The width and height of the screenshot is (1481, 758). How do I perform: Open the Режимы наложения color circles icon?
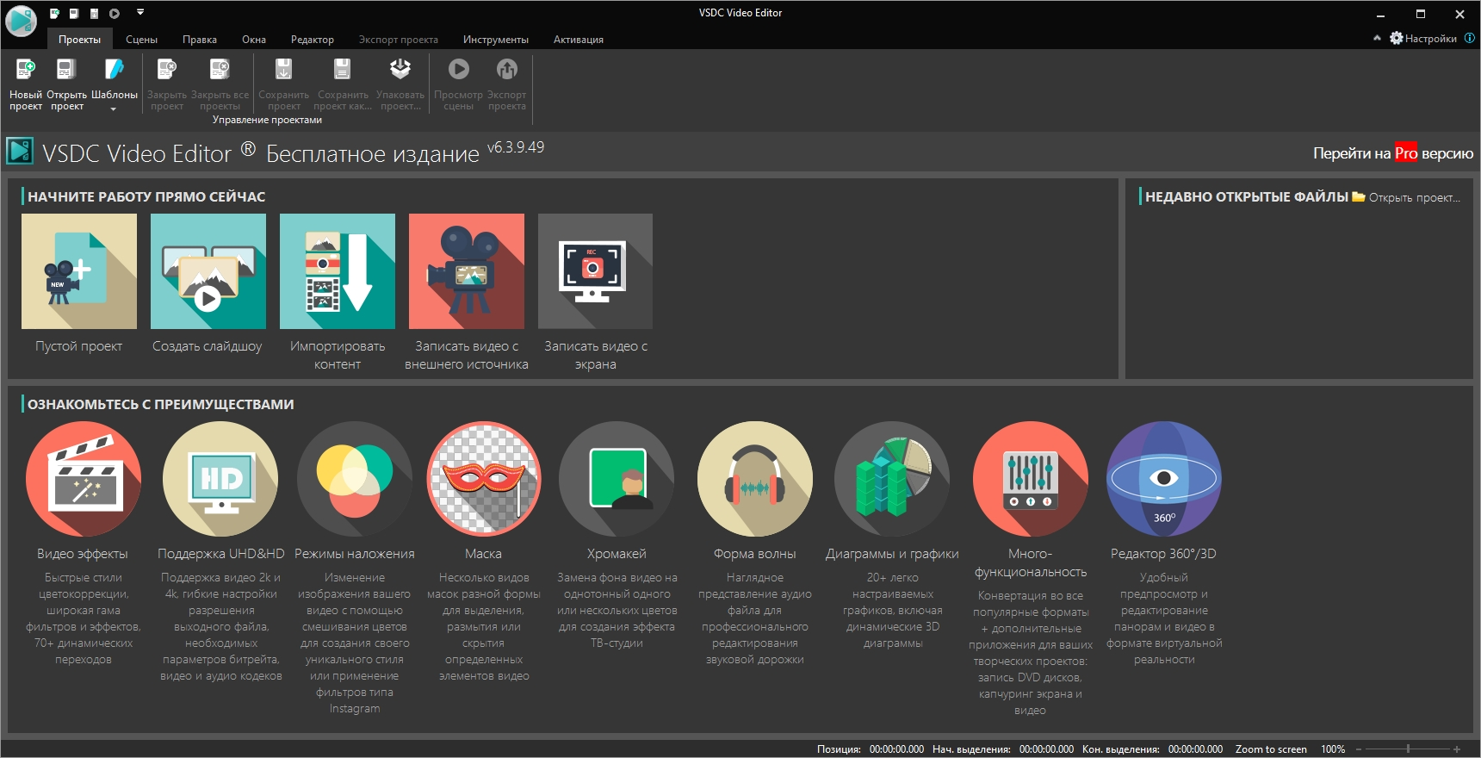355,479
